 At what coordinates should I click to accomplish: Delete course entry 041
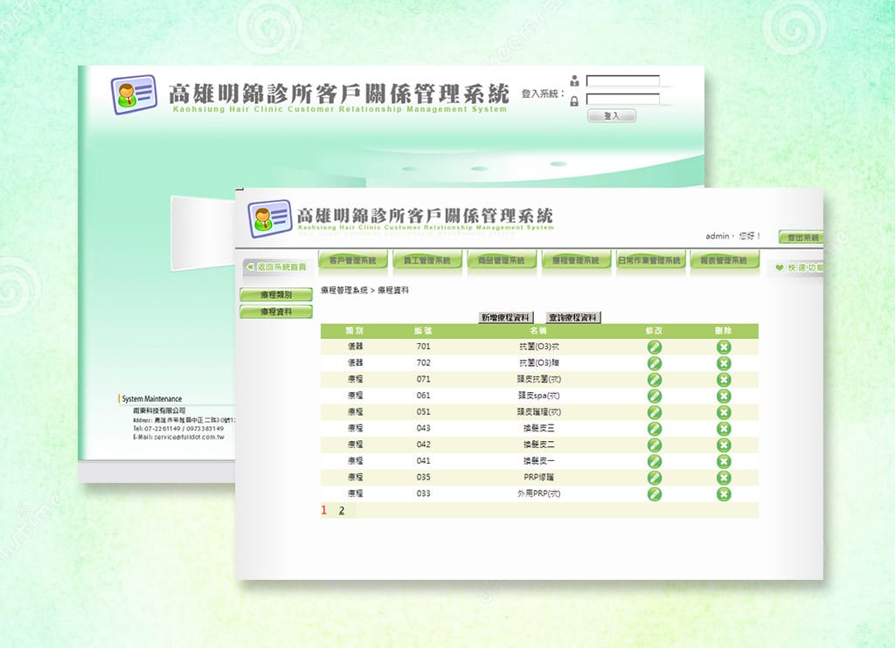[724, 461]
